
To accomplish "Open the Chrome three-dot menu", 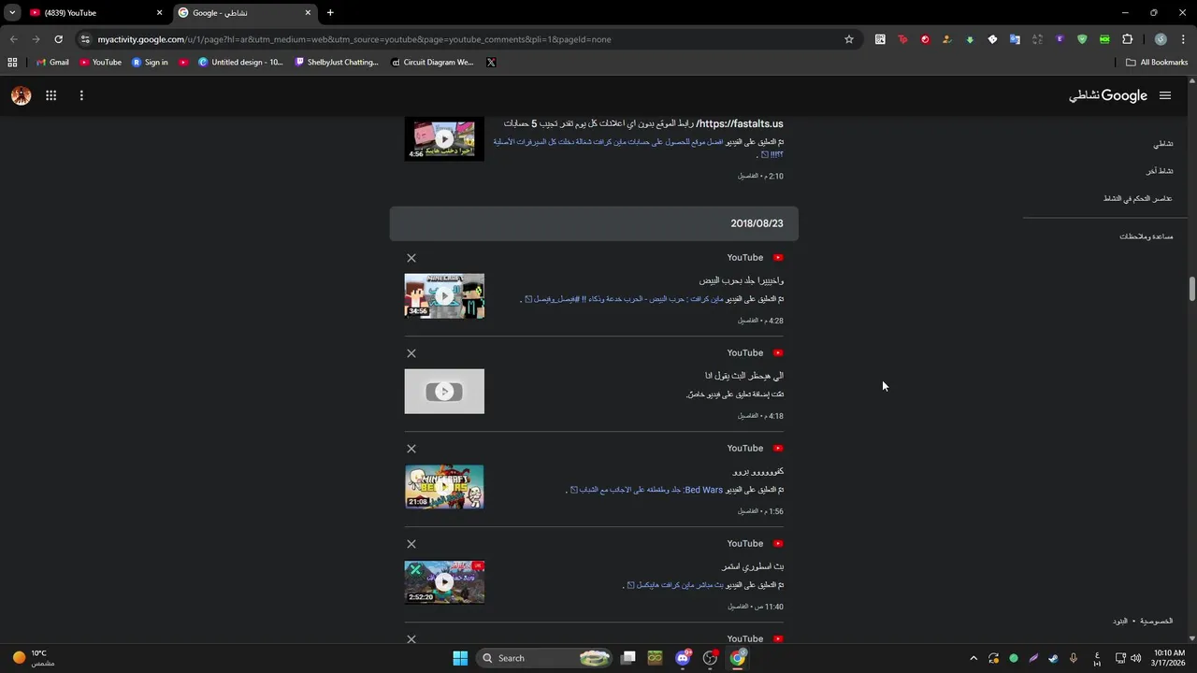I will pos(1183,39).
